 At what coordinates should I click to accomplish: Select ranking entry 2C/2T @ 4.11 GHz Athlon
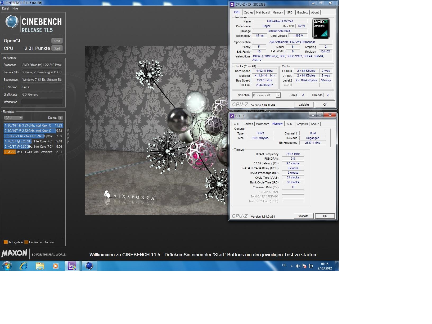[33, 152]
